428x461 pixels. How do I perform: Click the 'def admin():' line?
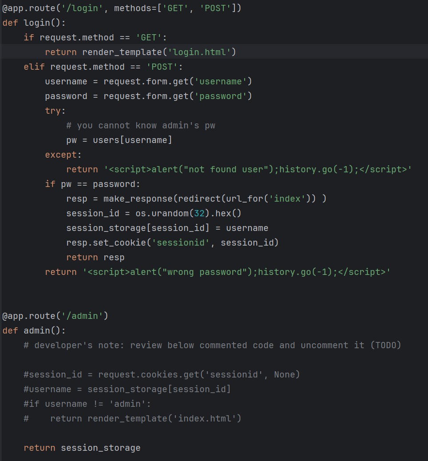[34, 331]
